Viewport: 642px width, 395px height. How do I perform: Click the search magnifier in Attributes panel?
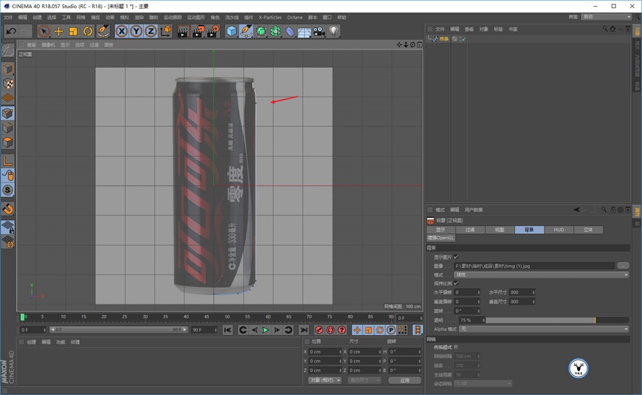(x=604, y=210)
